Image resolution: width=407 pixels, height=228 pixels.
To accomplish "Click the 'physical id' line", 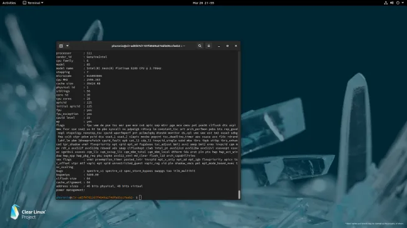I will click(73, 87).
